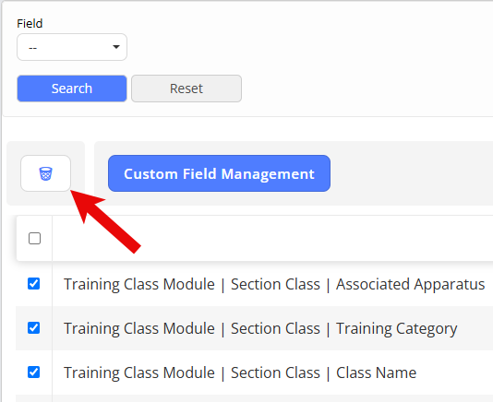Click the Field dropdown caret arrow
This screenshot has width=493, height=402.
click(x=116, y=47)
